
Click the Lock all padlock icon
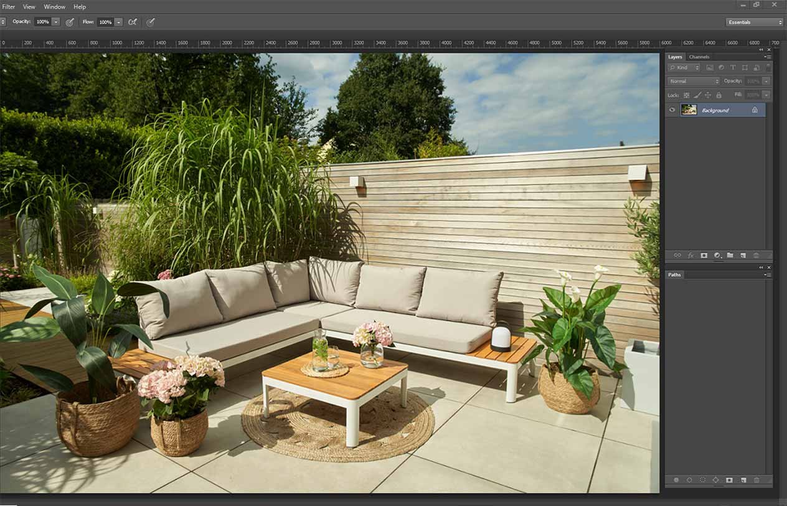coord(719,95)
